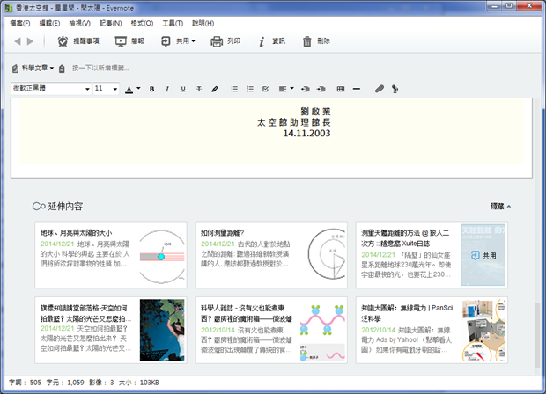Click the share icon in the toolbar

[x=166, y=41]
